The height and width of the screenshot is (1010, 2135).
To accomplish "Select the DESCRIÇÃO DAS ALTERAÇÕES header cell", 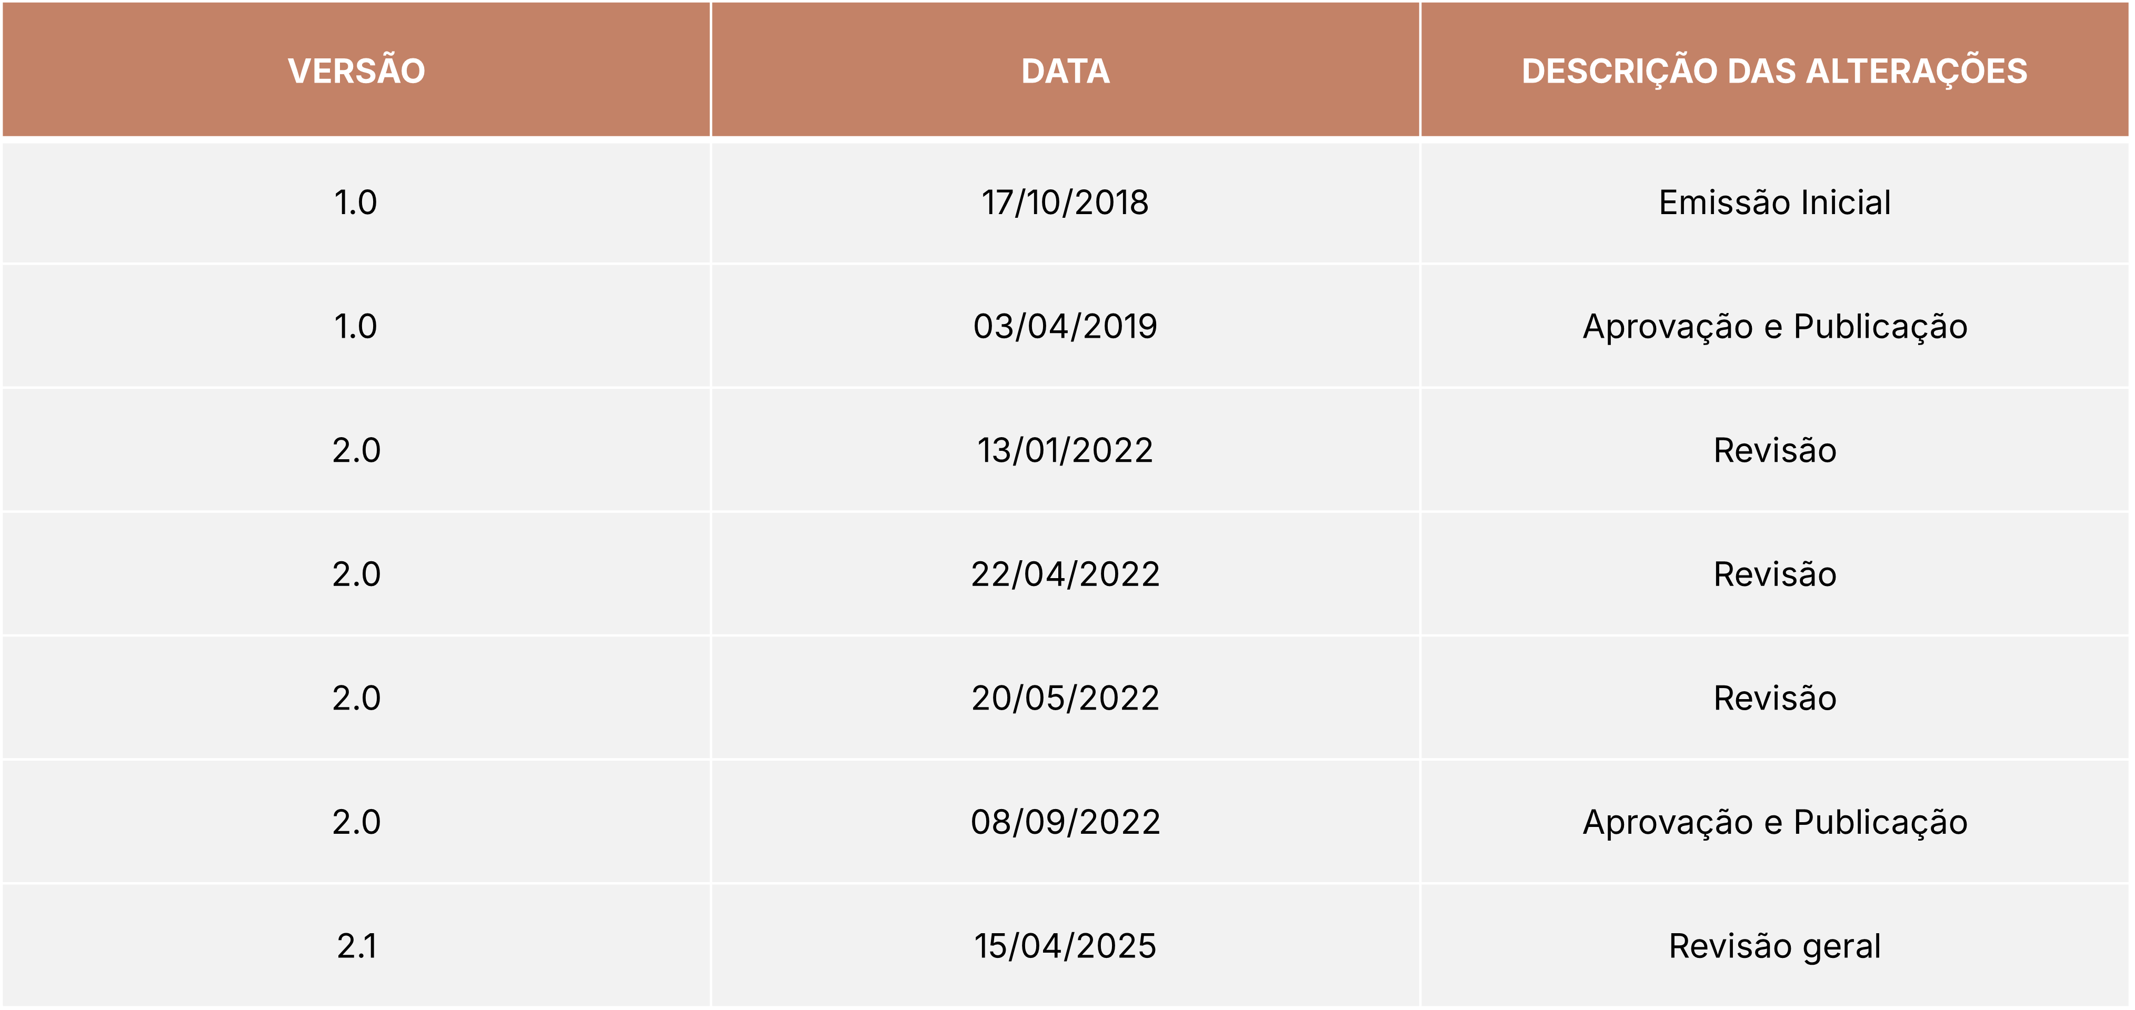I will [1775, 70].
